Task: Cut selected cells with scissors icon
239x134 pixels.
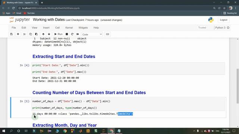Action: [x=25, y=34]
